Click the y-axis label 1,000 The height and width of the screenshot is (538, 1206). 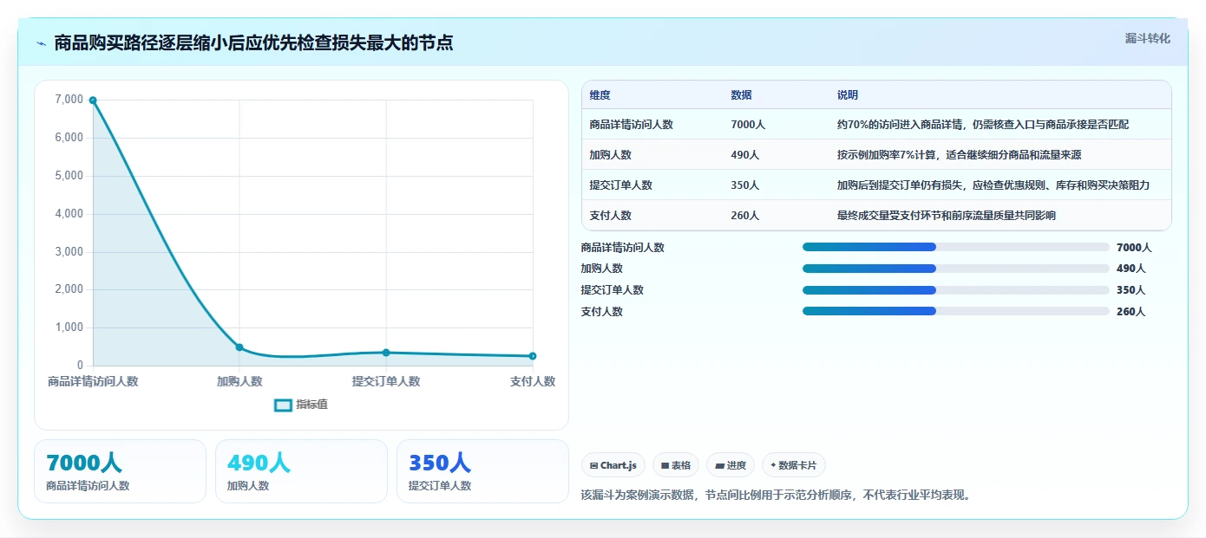pyautogui.click(x=69, y=327)
